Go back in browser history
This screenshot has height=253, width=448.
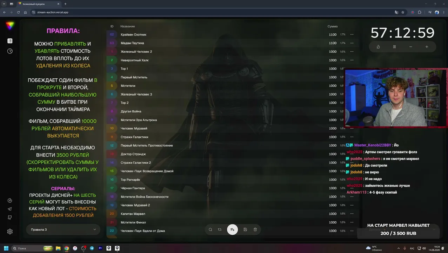[x=4, y=12]
